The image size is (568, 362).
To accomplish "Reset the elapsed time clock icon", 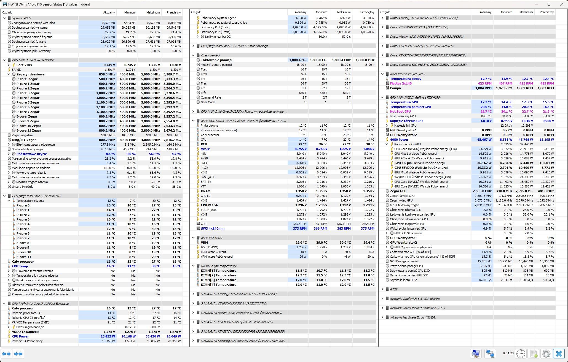I will point(521,354).
